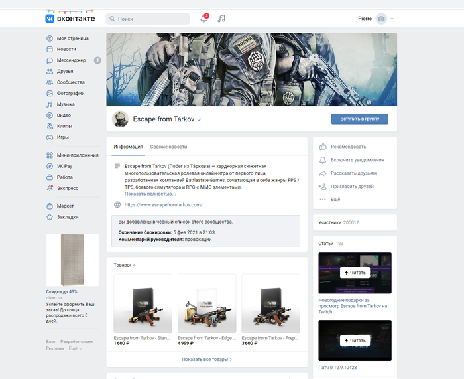The image size is (464, 379).
Task: Open Мессенджер chat icon
Action: pyautogui.click(x=50, y=60)
